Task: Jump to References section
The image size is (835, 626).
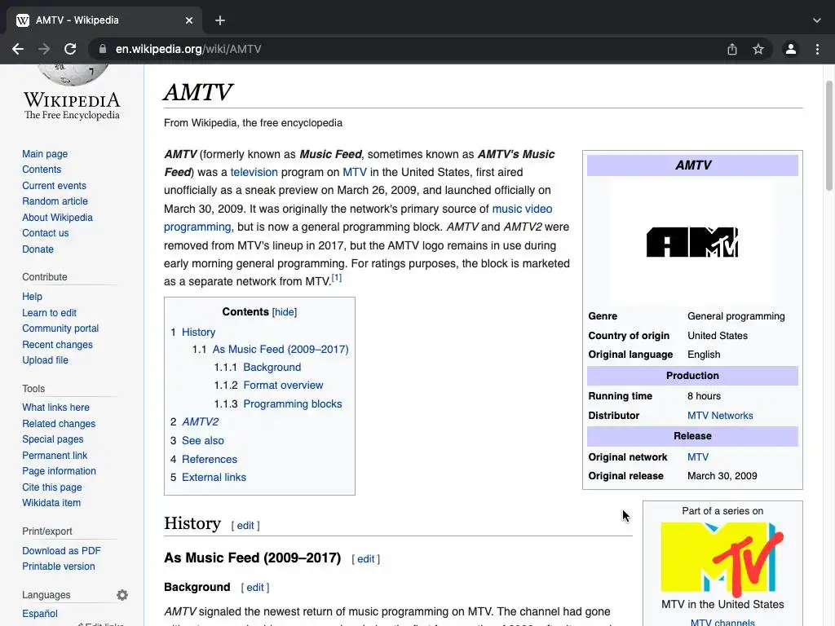Action: click(210, 459)
